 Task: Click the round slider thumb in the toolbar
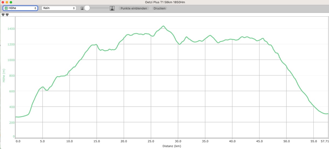[87, 8]
